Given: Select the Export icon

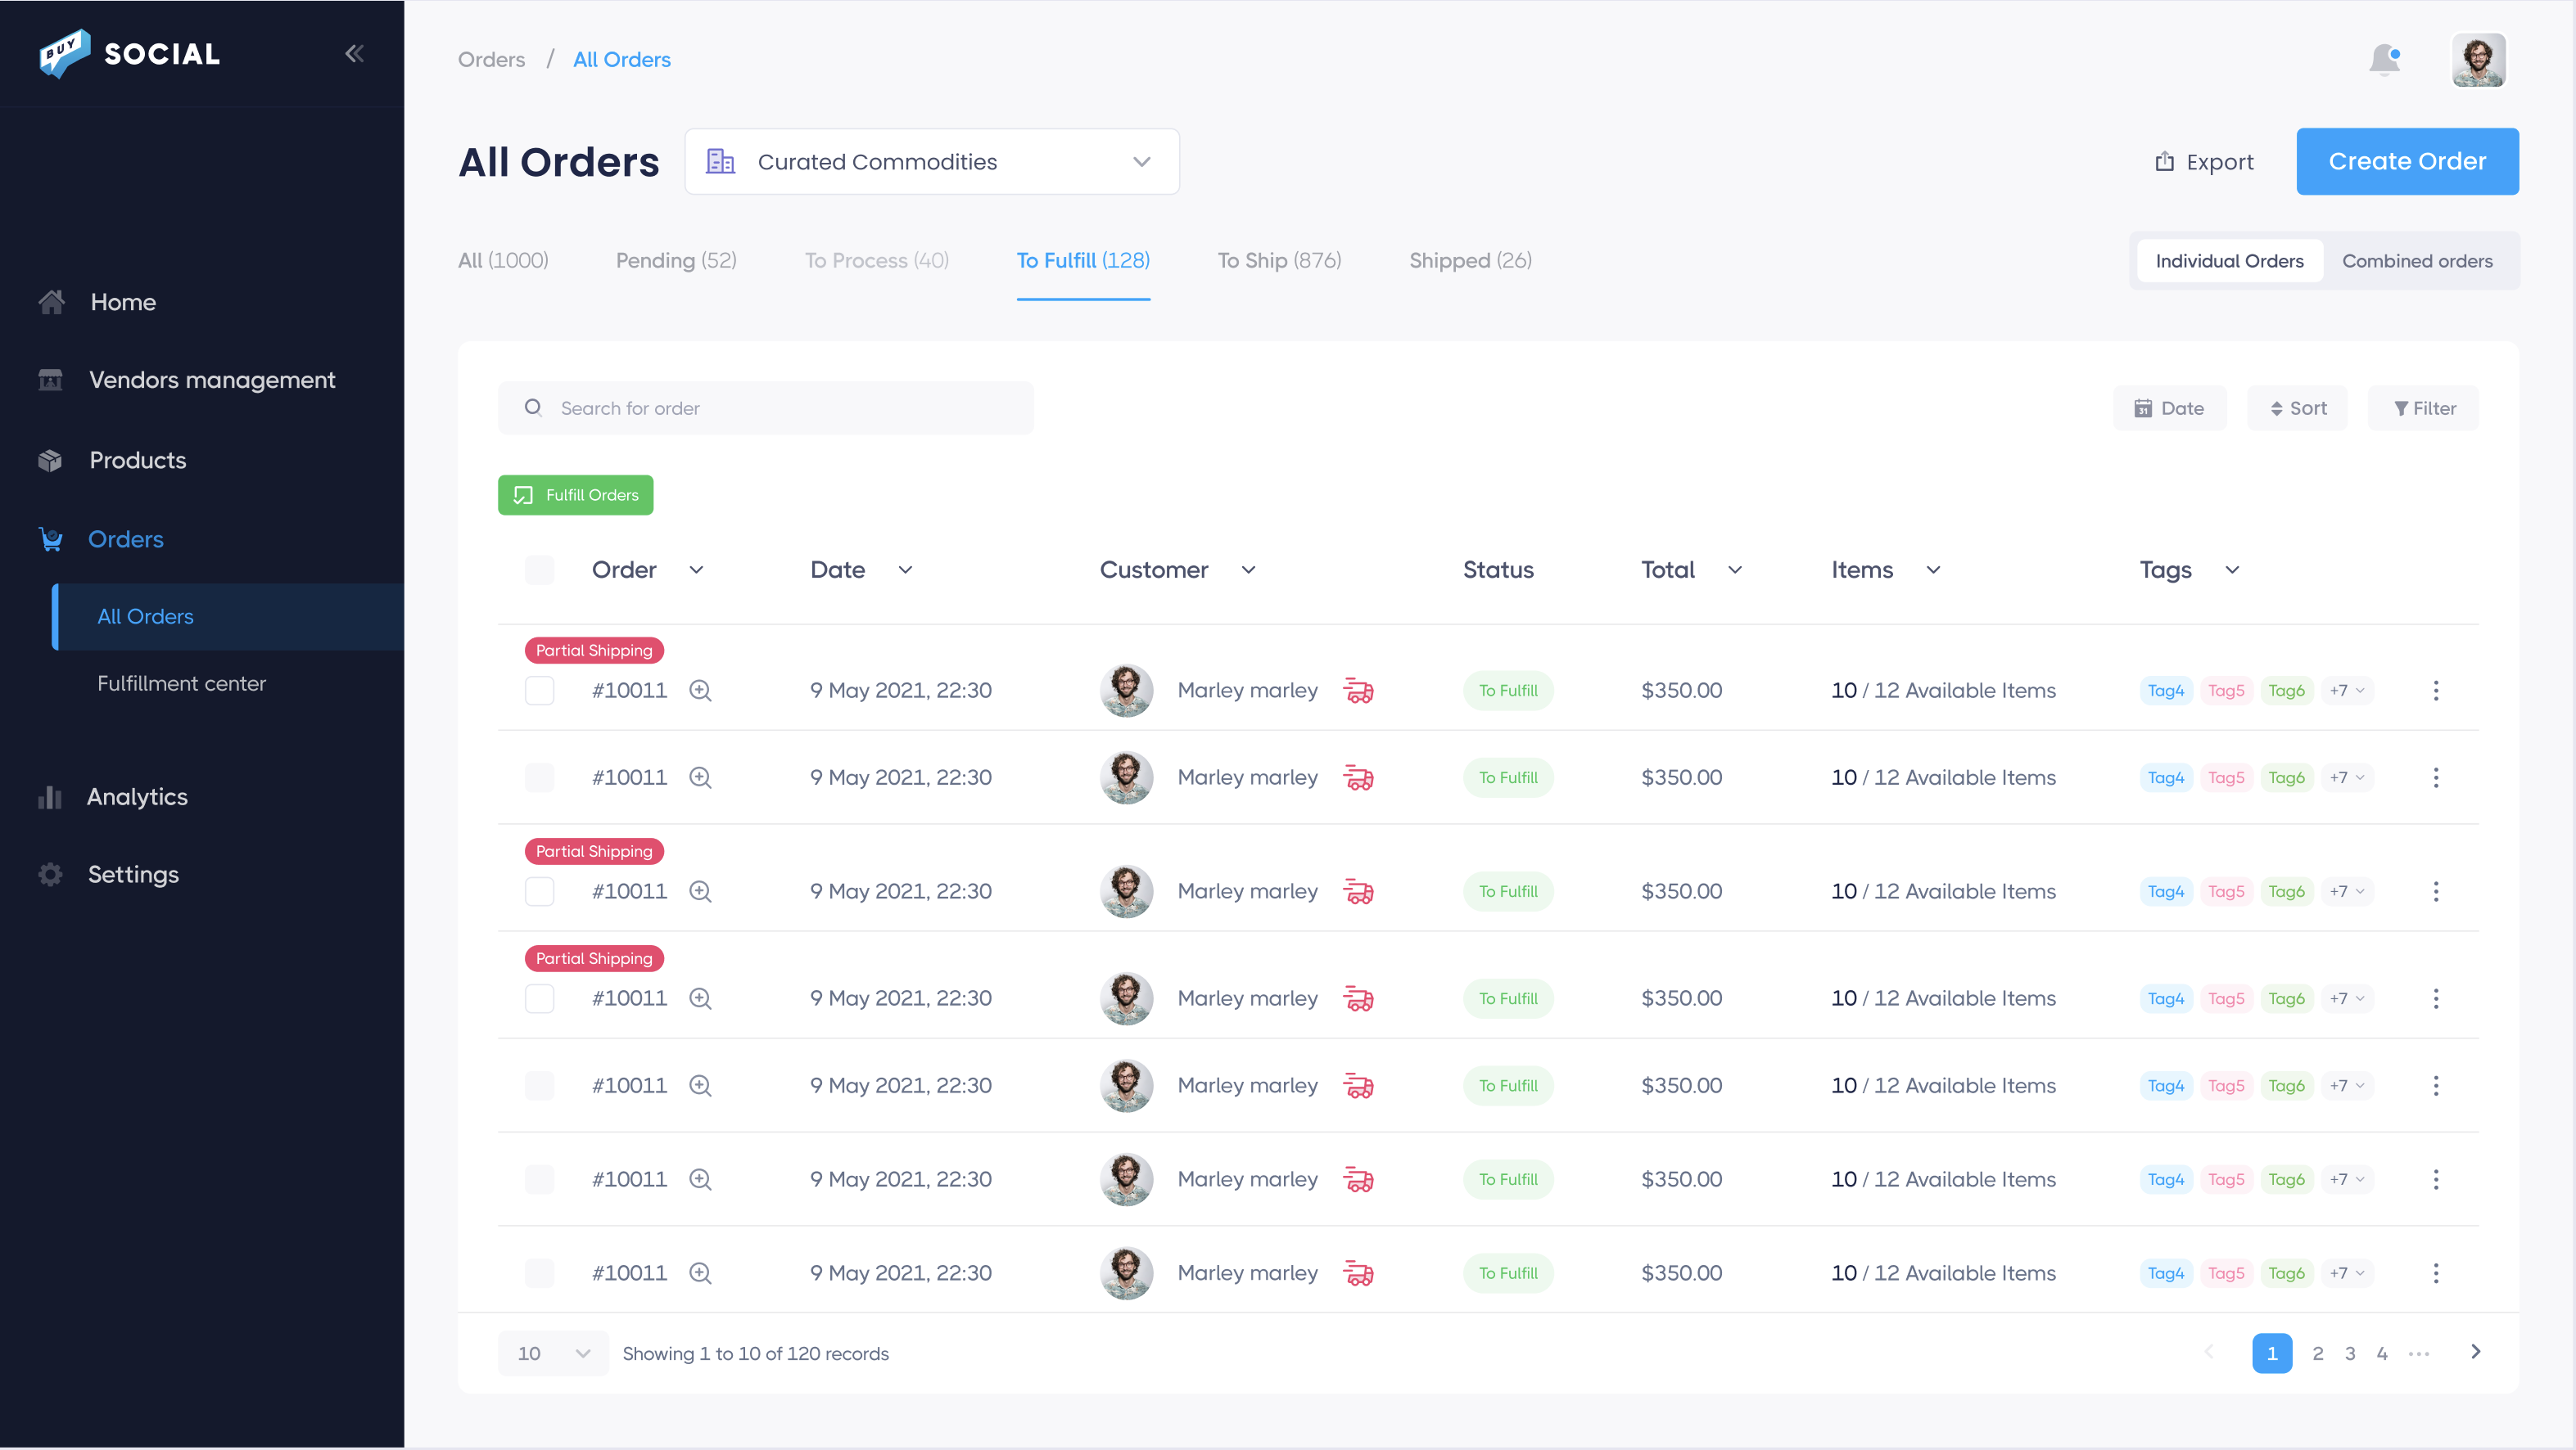Looking at the screenshot, I should tap(2164, 161).
